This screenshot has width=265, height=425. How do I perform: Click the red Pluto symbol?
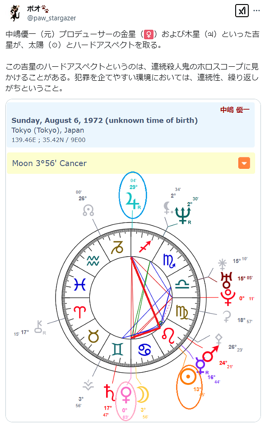228,297
